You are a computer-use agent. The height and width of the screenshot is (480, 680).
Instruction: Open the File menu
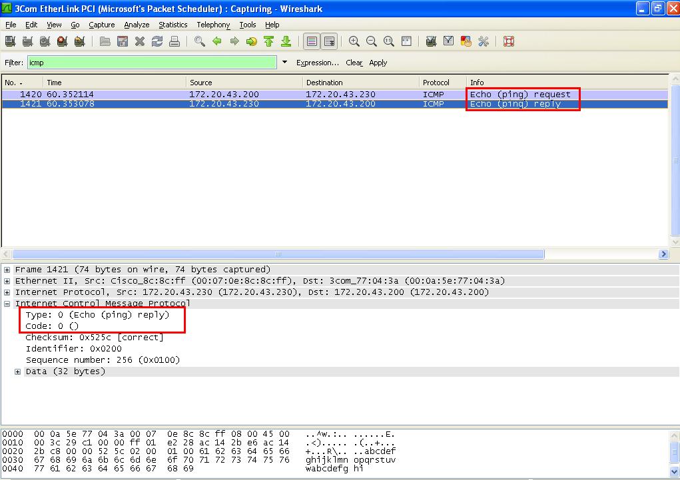(11, 25)
